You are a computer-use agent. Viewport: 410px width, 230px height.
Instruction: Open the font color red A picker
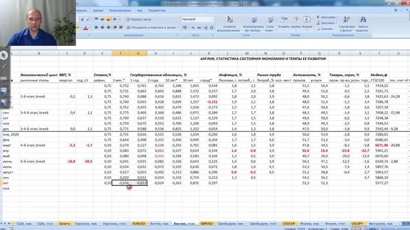point(85,28)
